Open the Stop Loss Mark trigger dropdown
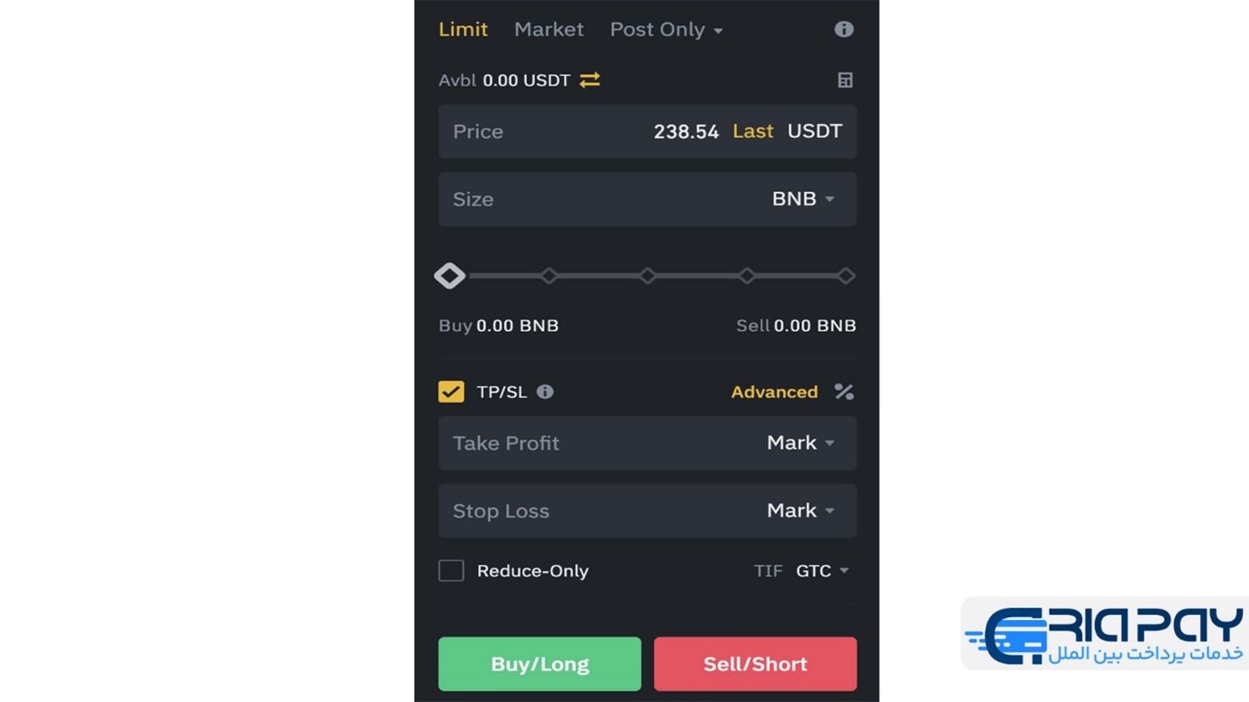Viewport: 1249px width, 702px height. point(801,510)
